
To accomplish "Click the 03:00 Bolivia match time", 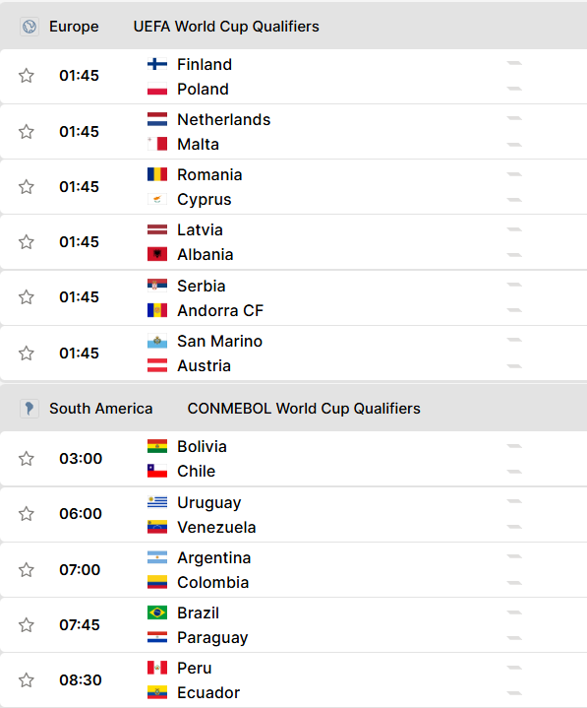I will [81, 459].
